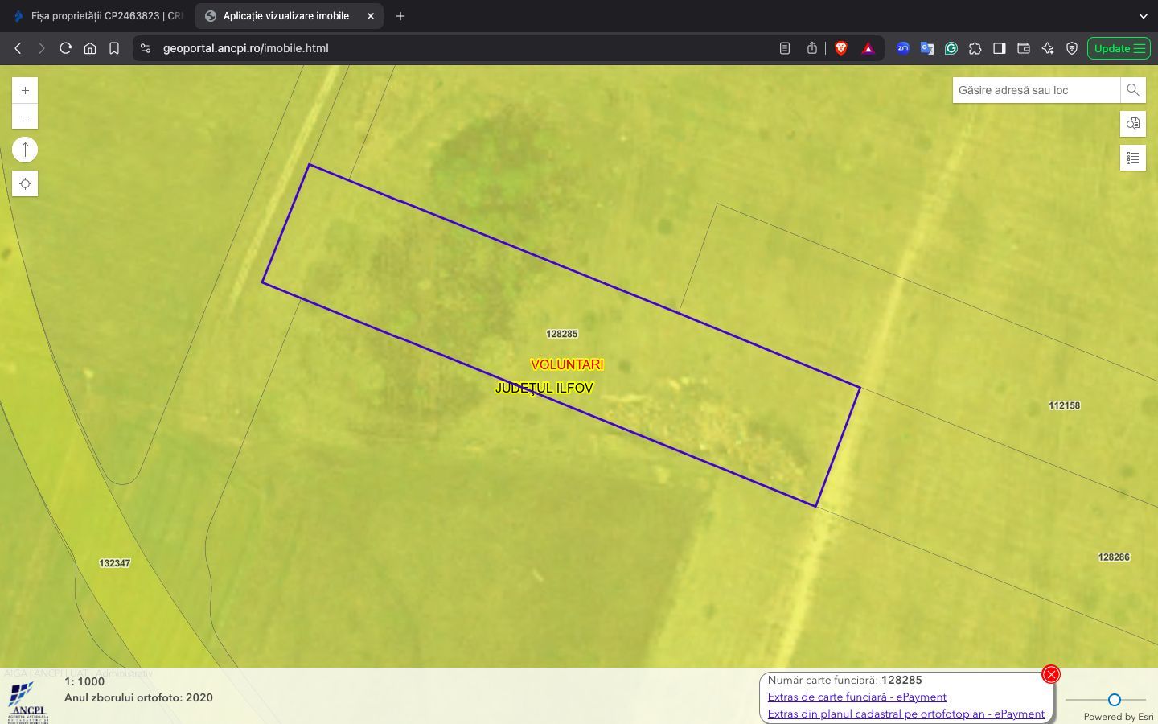Bookmark this page

click(x=114, y=48)
